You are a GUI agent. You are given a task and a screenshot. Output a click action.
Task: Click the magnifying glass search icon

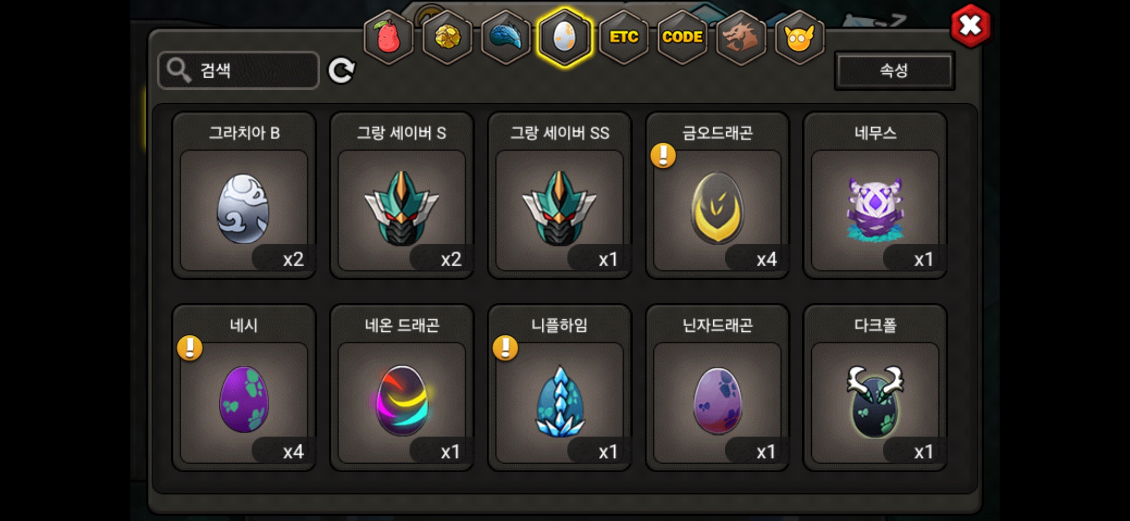coord(179,70)
